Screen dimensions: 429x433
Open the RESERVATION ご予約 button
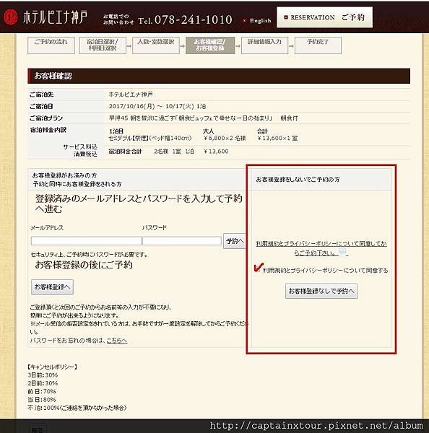[x=324, y=17]
